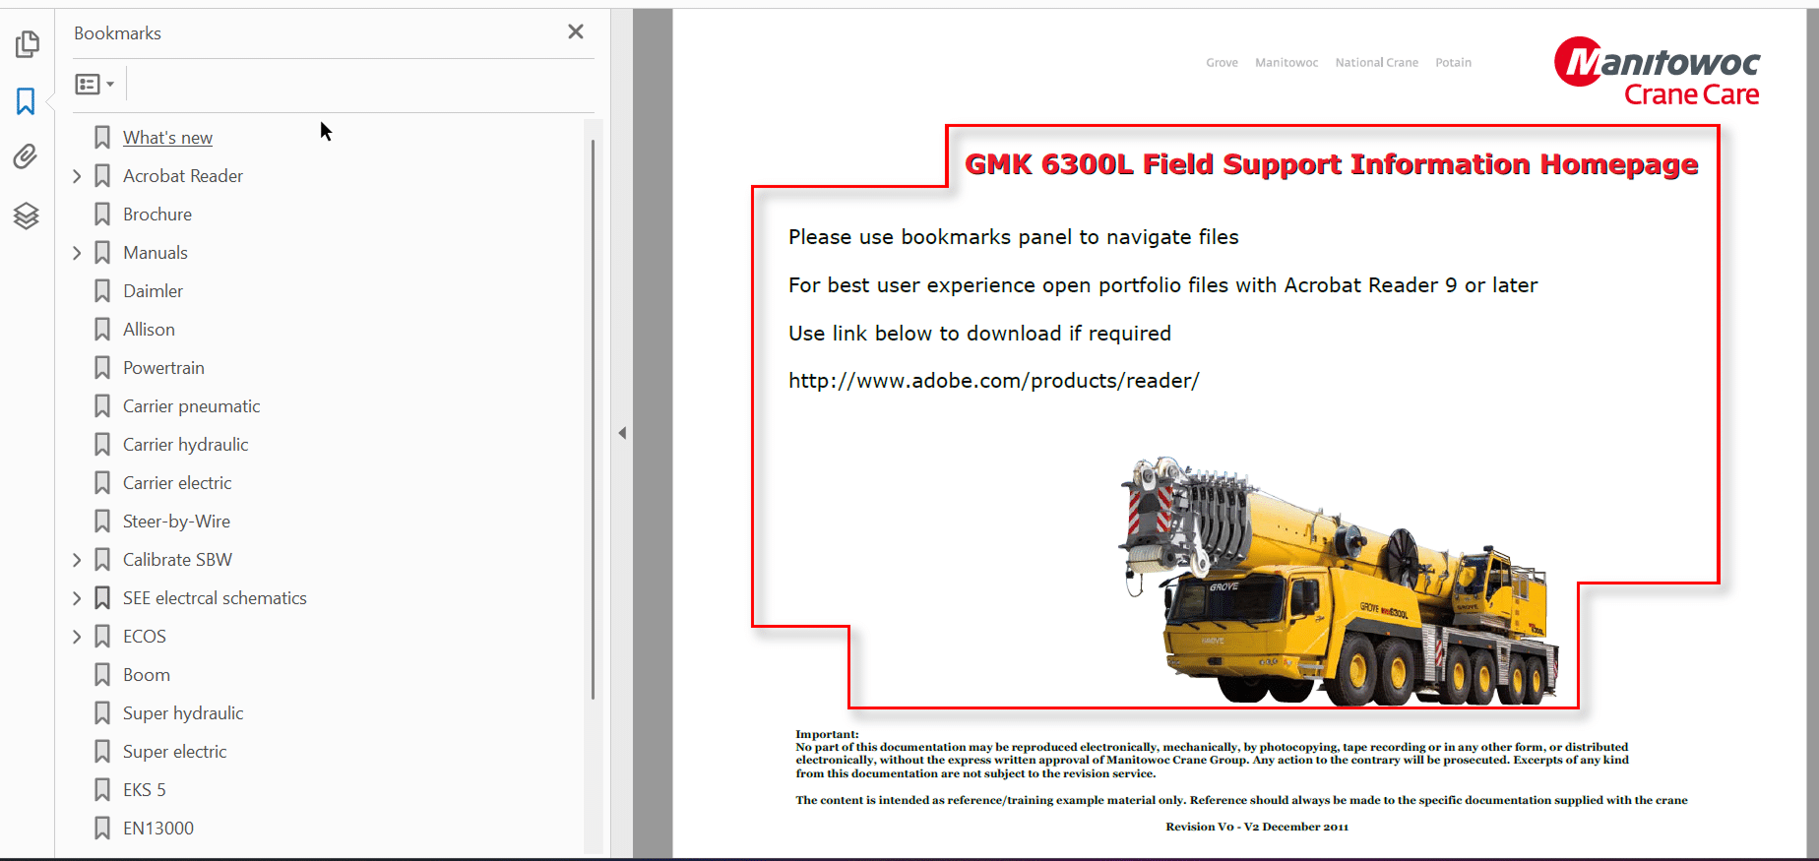1819x861 pixels.
Task: Open the Calibrate SBW bookmark
Action: (x=177, y=560)
